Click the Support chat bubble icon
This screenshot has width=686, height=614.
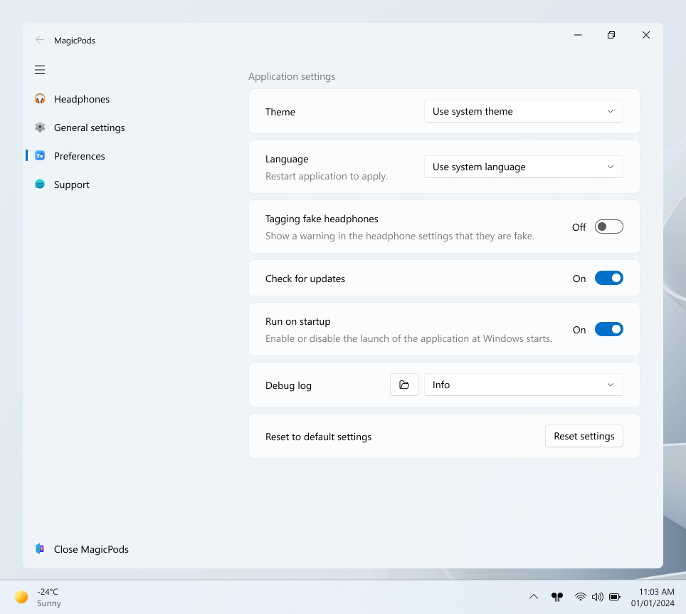(40, 184)
